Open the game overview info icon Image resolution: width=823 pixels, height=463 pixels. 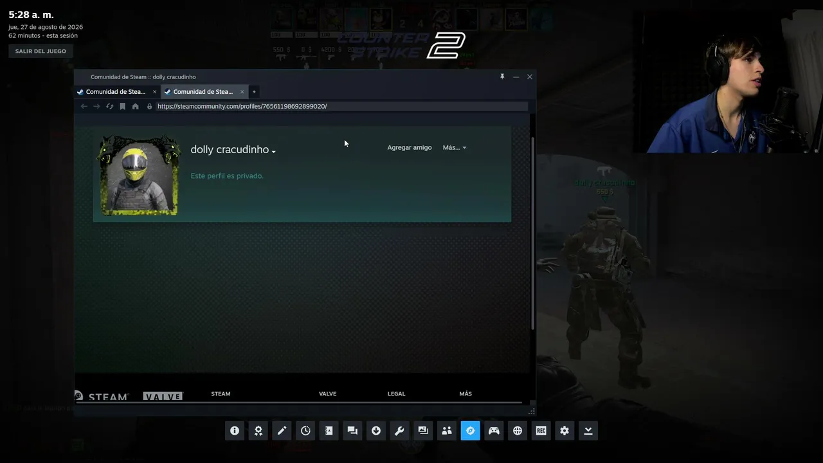[235, 431]
